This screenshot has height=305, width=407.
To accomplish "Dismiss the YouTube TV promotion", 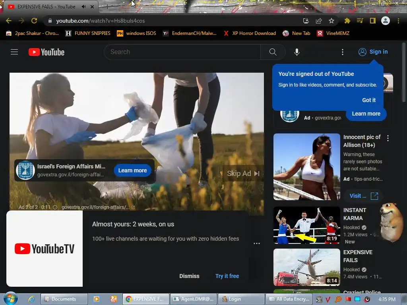I will pos(189,276).
